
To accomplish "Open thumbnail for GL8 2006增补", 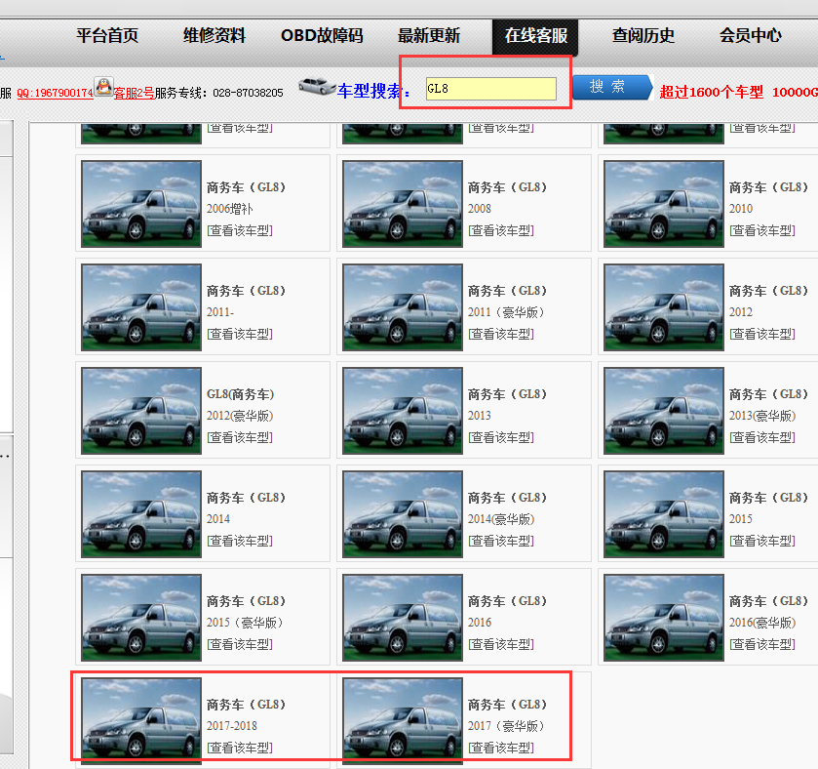I will [141, 204].
